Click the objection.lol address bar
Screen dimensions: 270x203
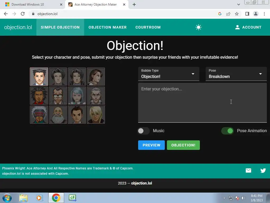point(124,14)
